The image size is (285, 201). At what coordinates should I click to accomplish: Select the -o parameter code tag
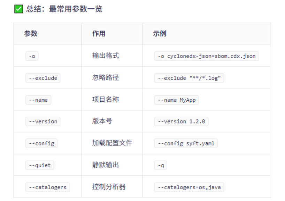point(32,56)
